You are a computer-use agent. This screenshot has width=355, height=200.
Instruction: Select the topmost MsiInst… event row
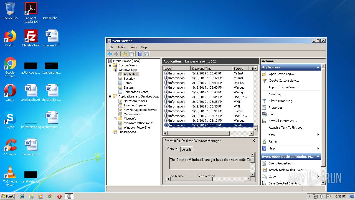coord(208,73)
